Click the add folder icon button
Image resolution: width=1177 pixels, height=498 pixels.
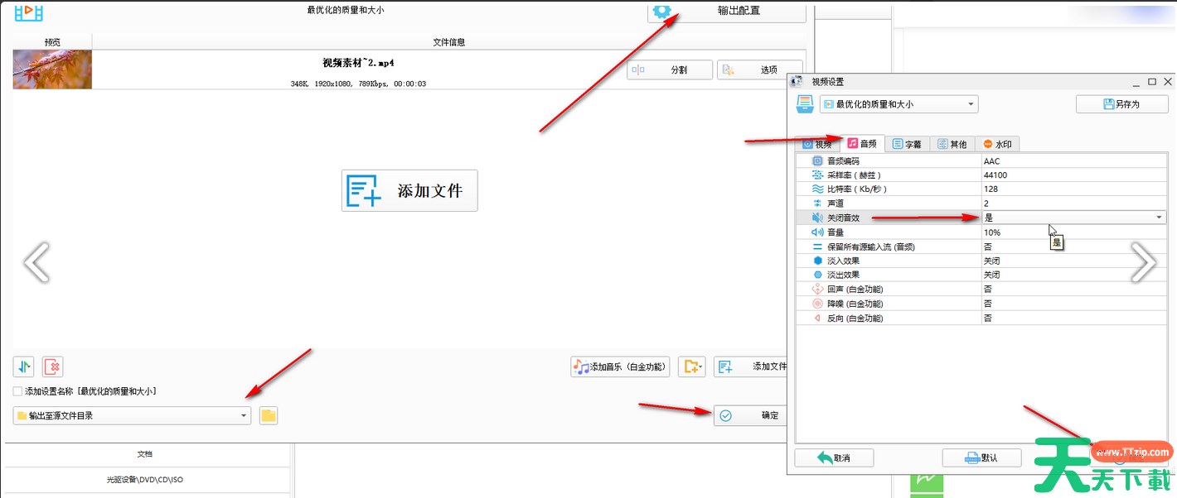coord(690,366)
